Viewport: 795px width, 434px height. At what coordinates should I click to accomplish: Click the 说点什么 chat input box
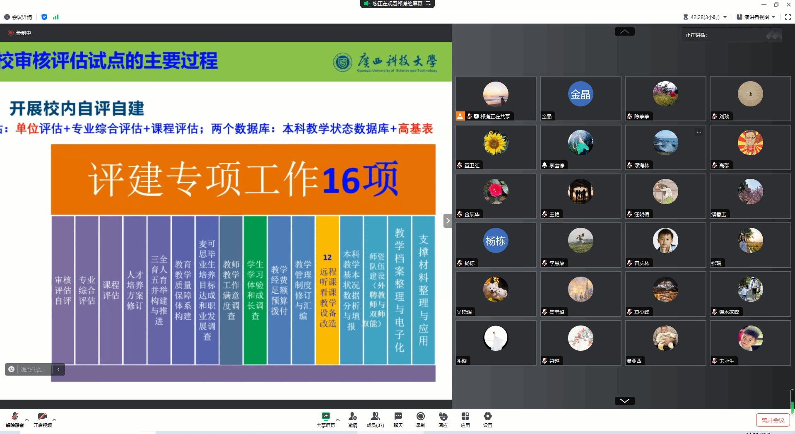(x=33, y=369)
